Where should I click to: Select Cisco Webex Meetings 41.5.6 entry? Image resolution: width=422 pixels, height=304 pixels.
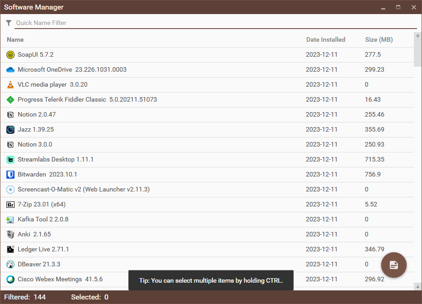pos(60,279)
